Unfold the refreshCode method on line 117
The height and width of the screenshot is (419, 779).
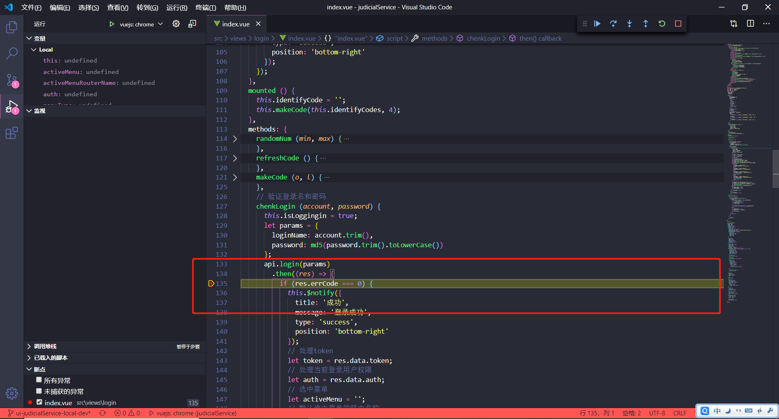coord(235,158)
